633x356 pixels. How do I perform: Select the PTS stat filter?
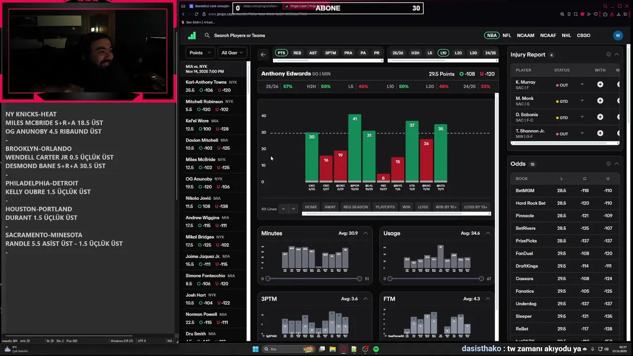[x=281, y=53]
